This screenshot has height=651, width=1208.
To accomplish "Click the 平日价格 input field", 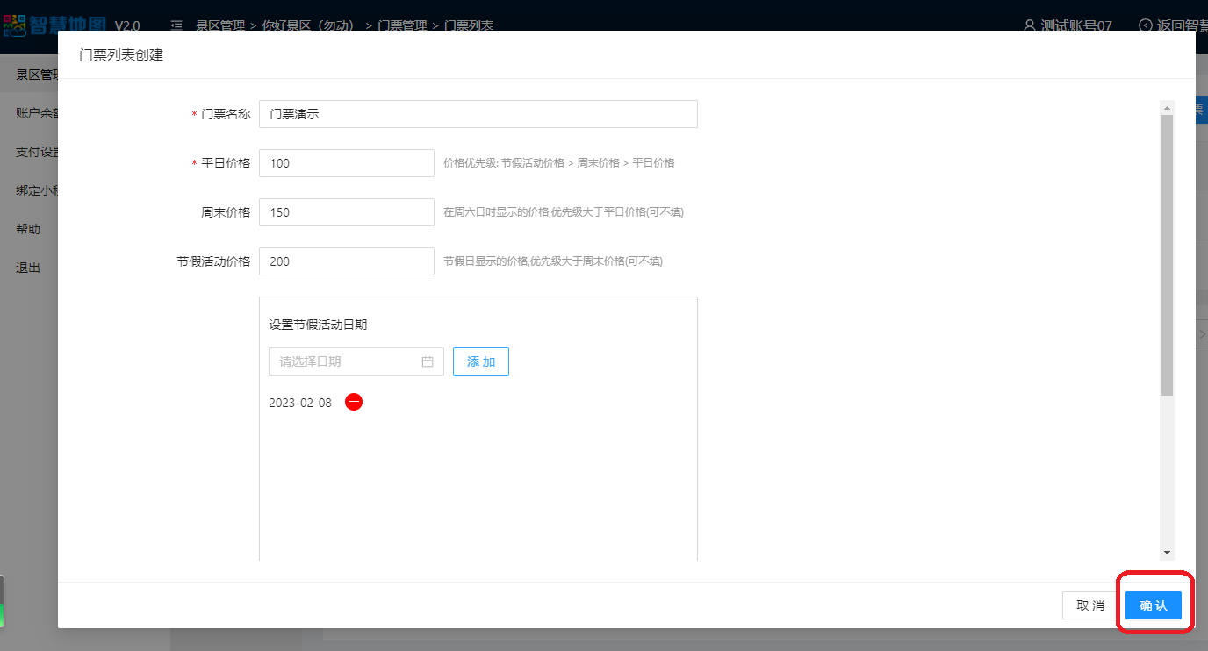I will tap(346, 163).
